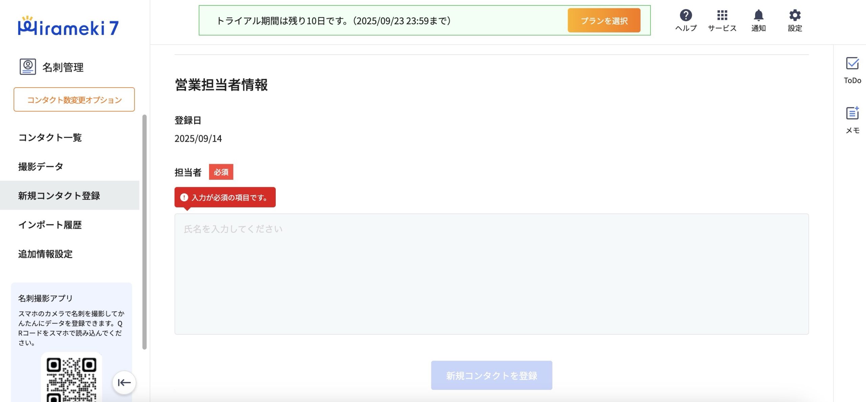Open インポート履歴 in the sidebar

tap(50, 225)
